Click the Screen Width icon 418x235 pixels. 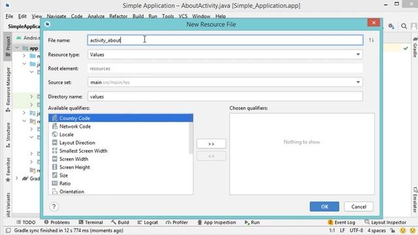pos(55,159)
